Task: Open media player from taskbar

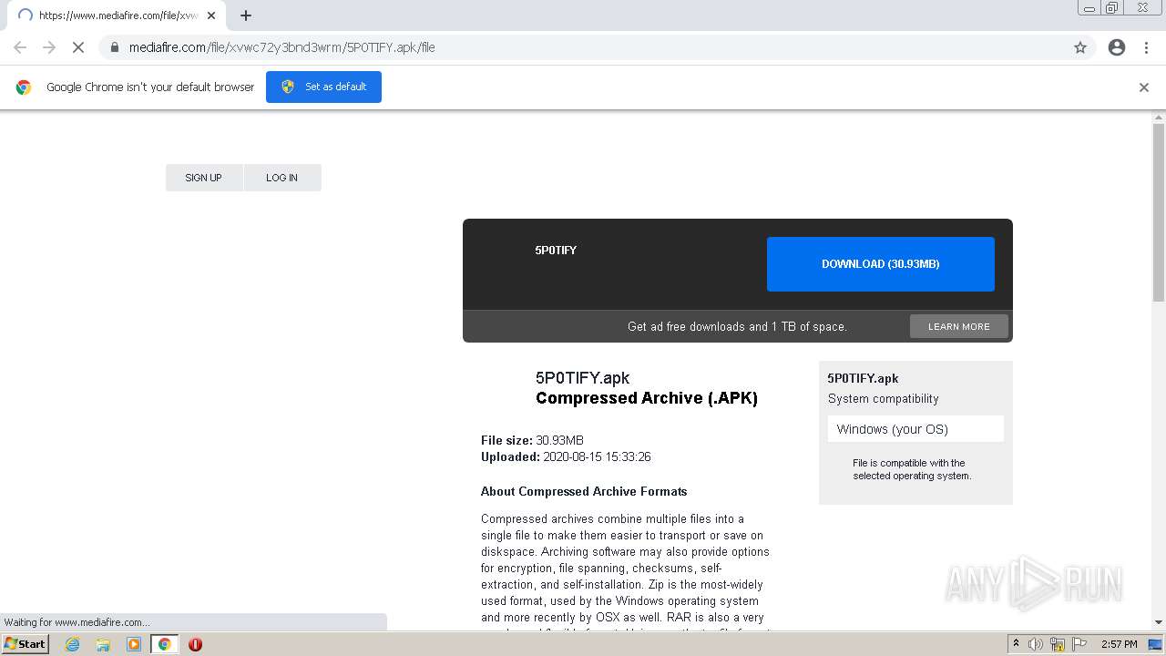Action: click(x=134, y=644)
